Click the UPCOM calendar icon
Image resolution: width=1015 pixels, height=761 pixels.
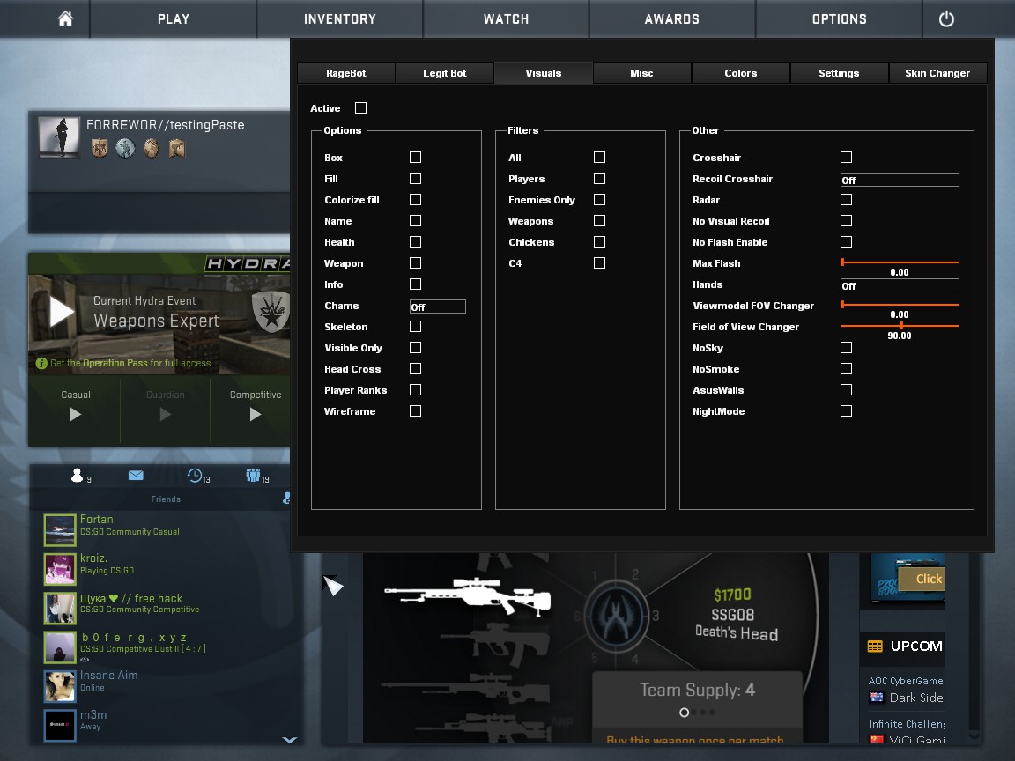(x=875, y=646)
